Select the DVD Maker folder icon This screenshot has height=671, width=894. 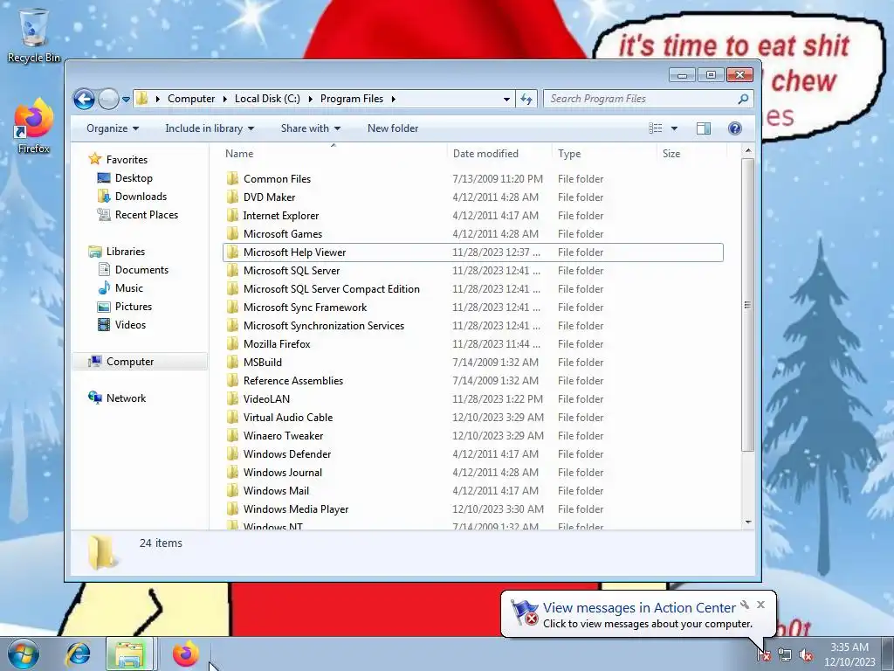click(x=232, y=197)
